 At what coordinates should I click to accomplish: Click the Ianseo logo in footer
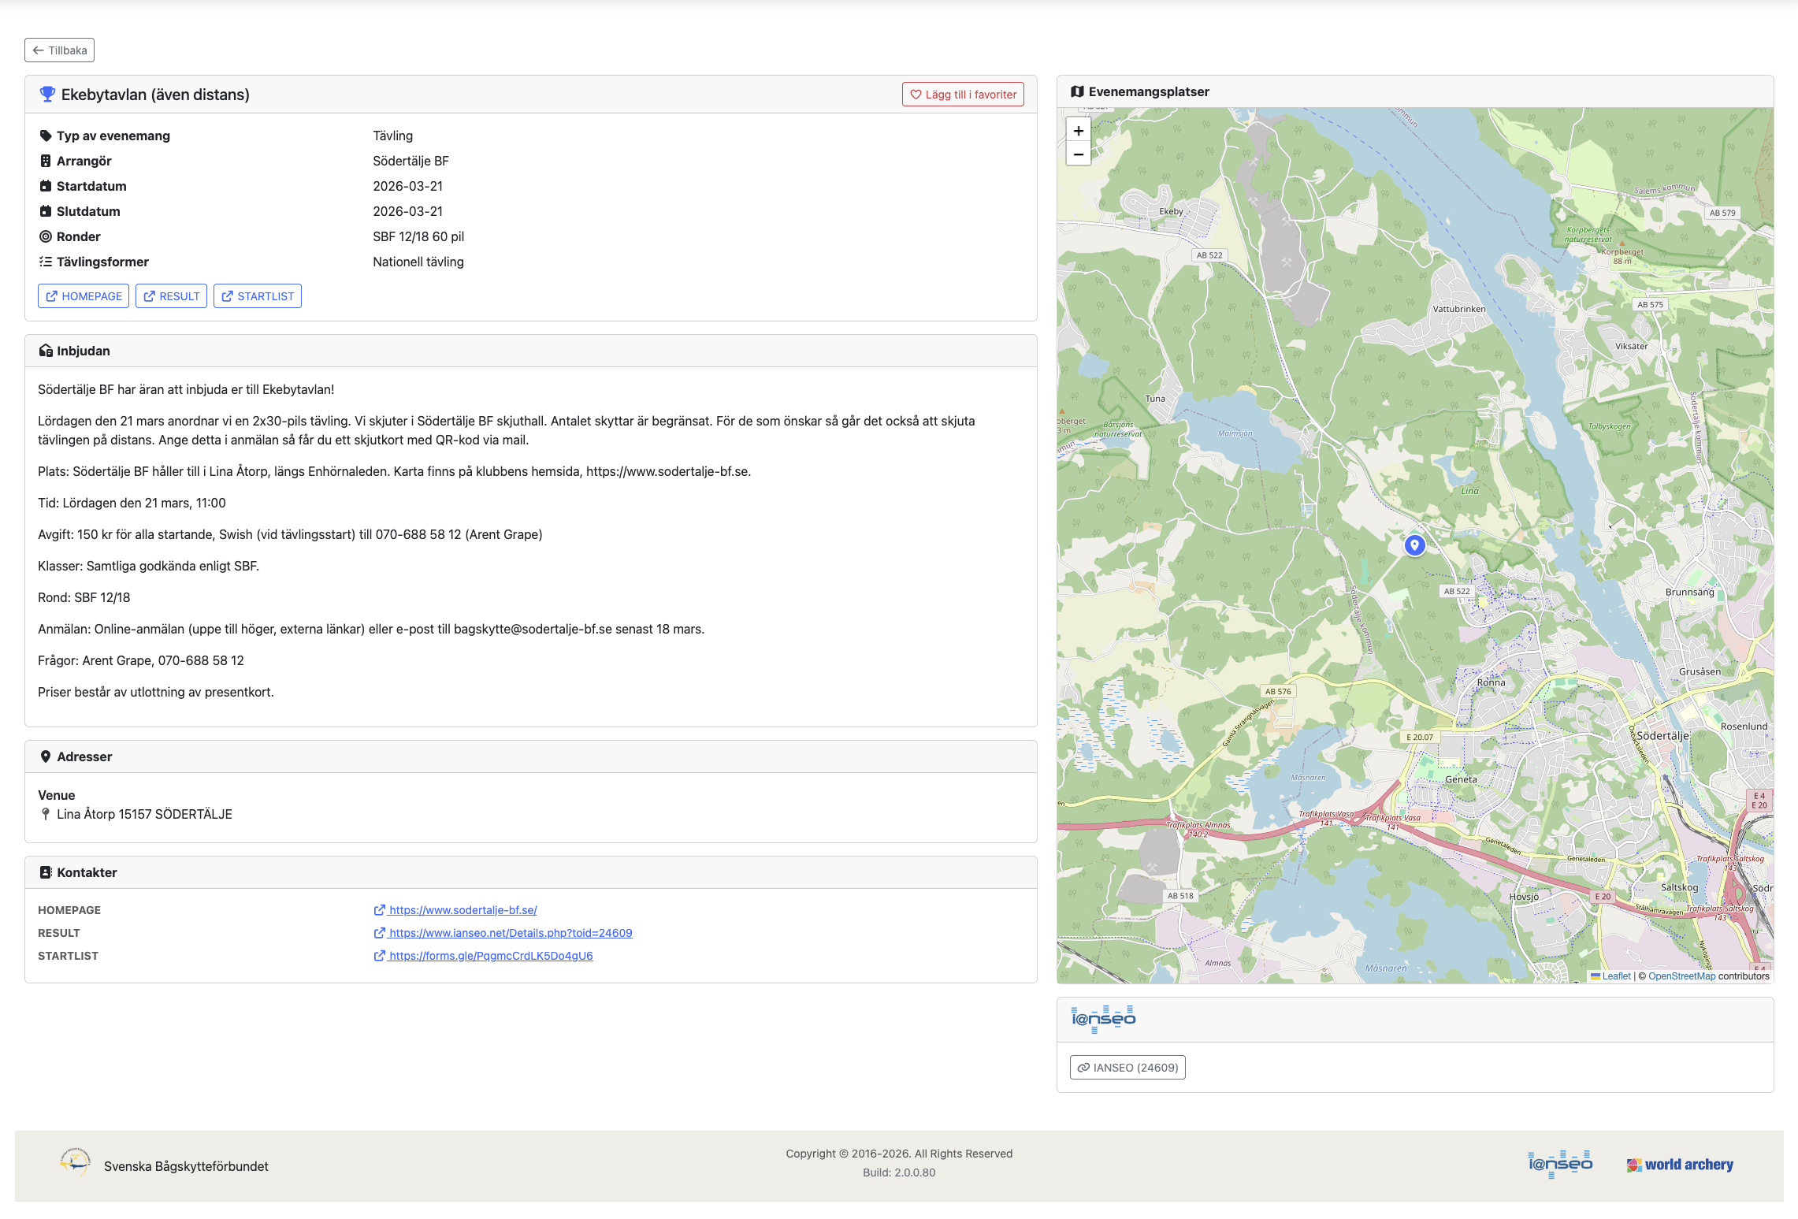[1559, 1164]
